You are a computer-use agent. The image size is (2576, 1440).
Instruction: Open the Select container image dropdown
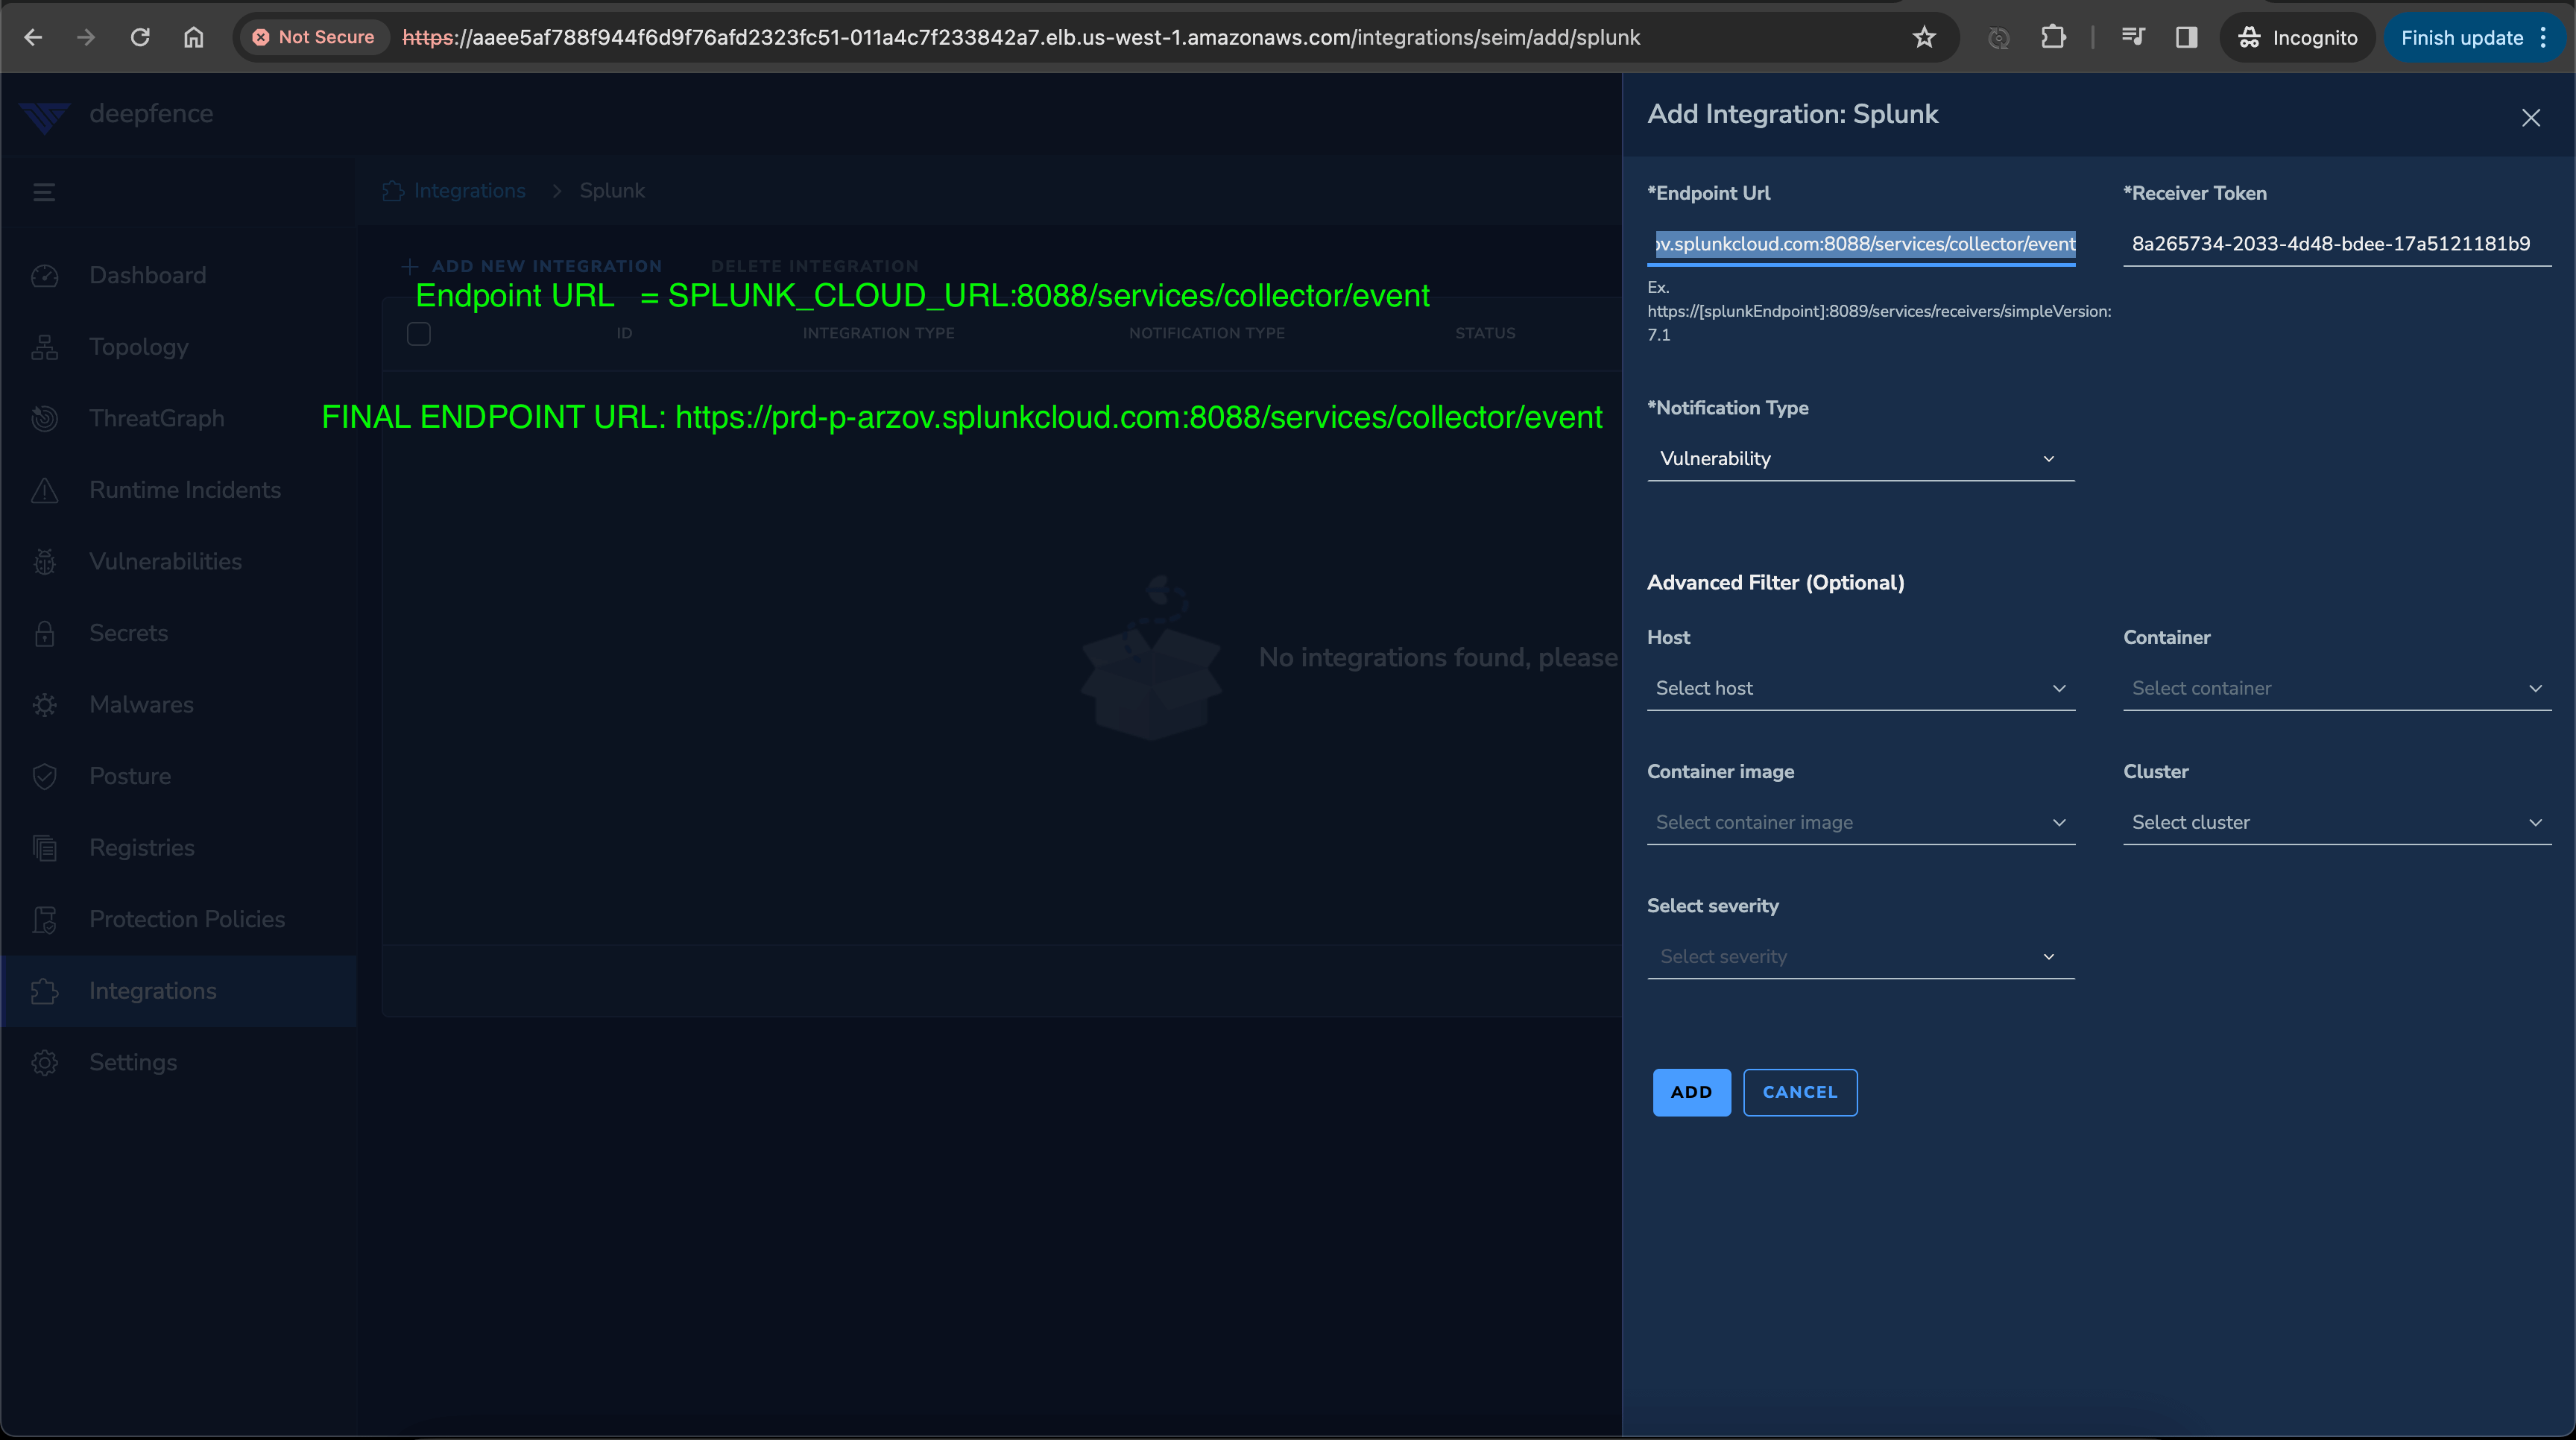1861,822
